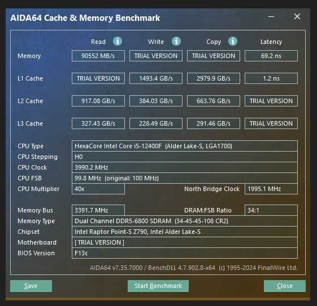Click CPU Clock value 3990.2 MHz
The width and height of the screenshot is (317, 306).
(x=185, y=167)
